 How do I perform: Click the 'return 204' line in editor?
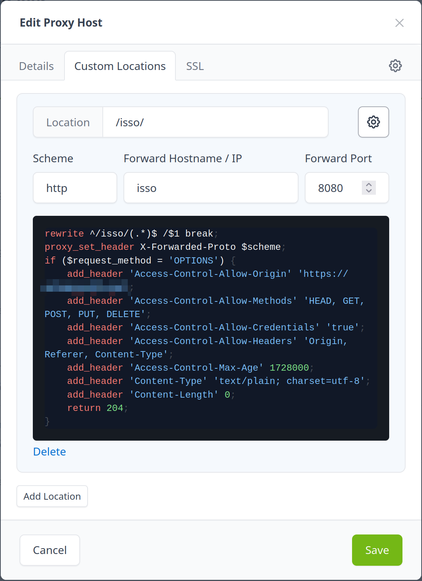95,408
